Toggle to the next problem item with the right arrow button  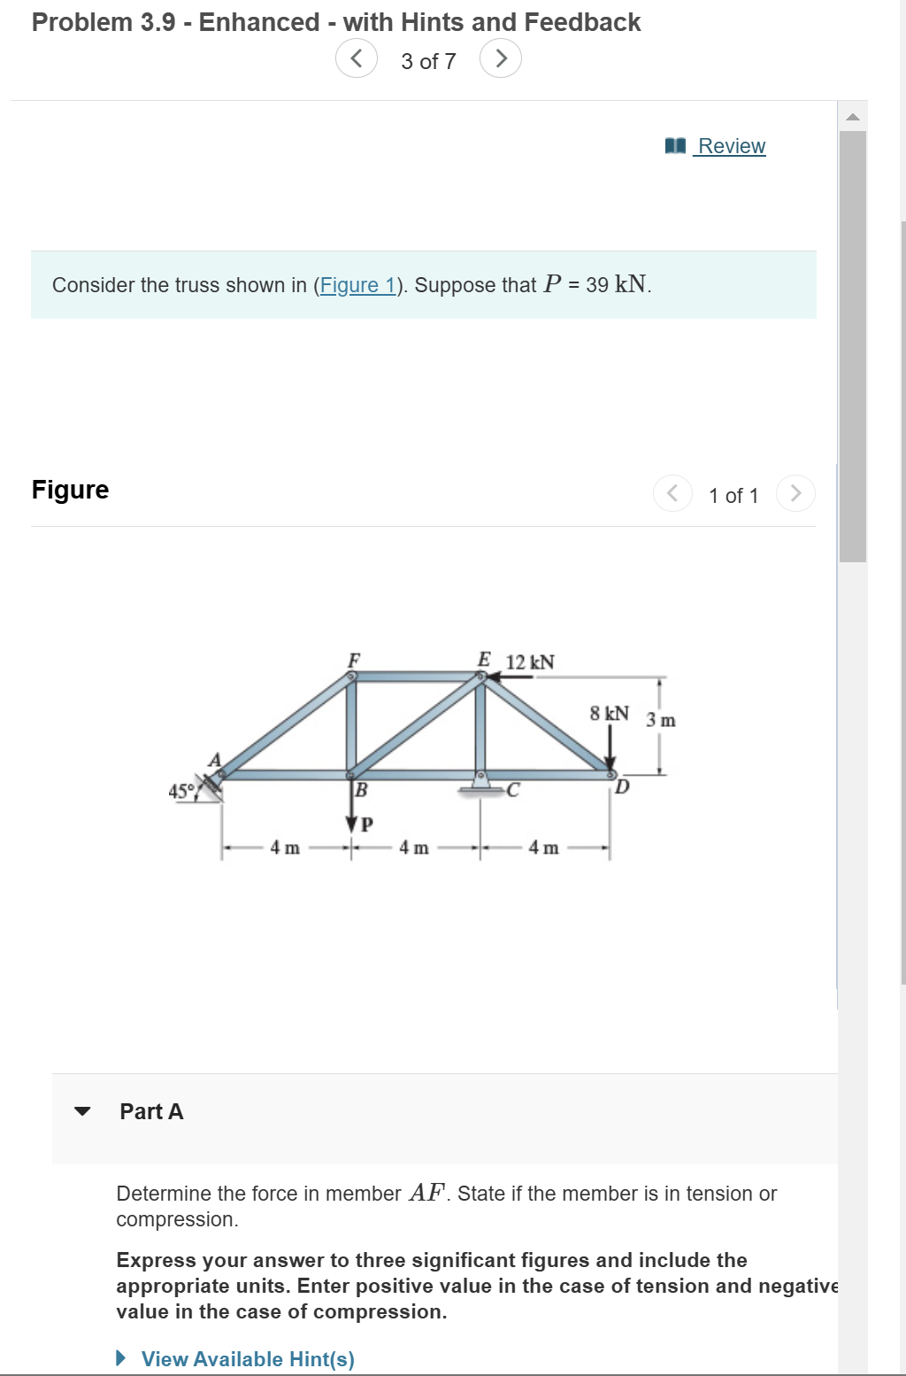(x=502, y=58)
